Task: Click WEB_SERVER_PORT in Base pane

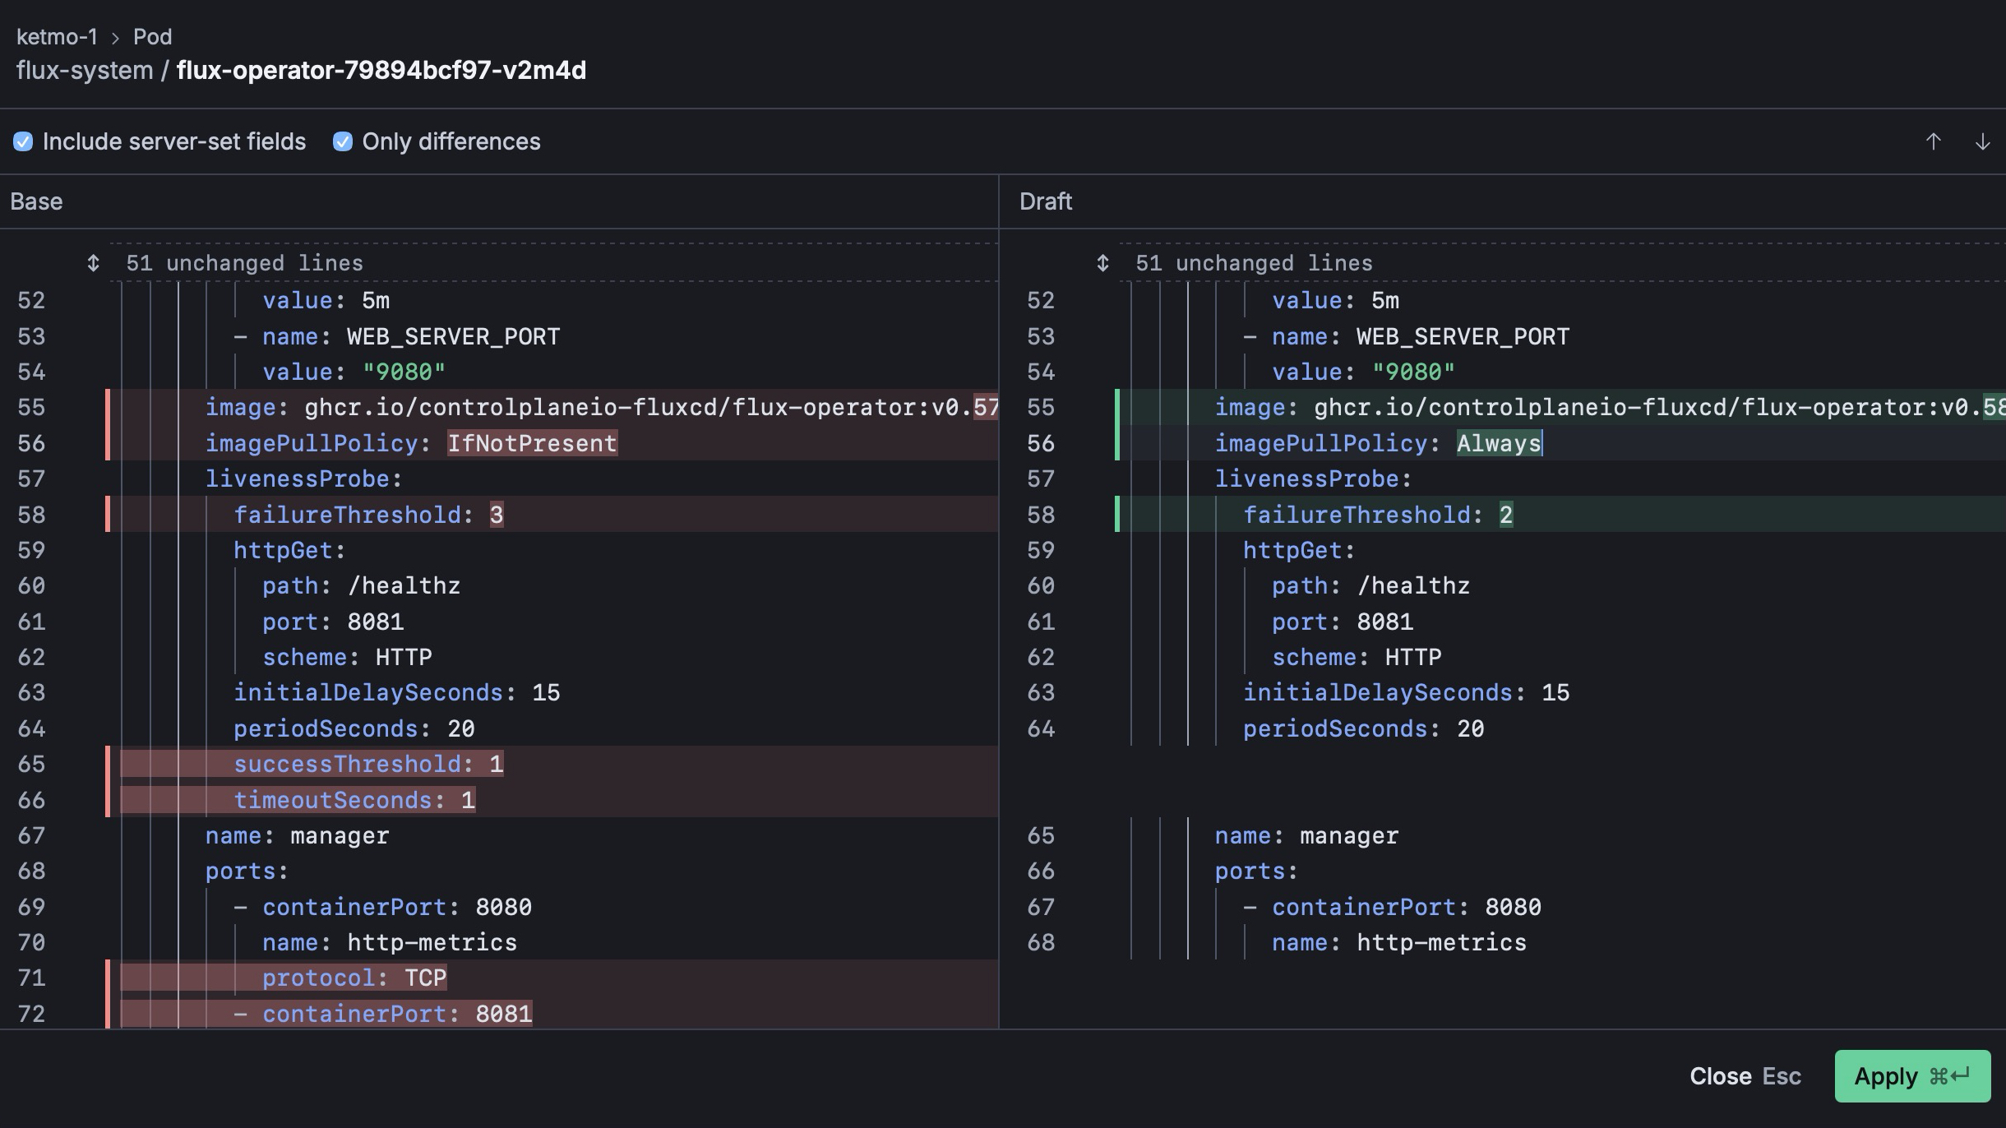Action: click(x=453, y=336)
